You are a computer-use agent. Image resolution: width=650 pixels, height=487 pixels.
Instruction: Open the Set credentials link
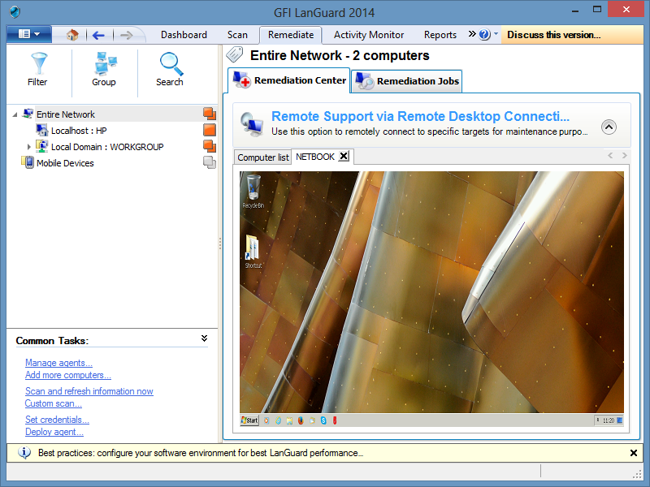pos(57,420)
